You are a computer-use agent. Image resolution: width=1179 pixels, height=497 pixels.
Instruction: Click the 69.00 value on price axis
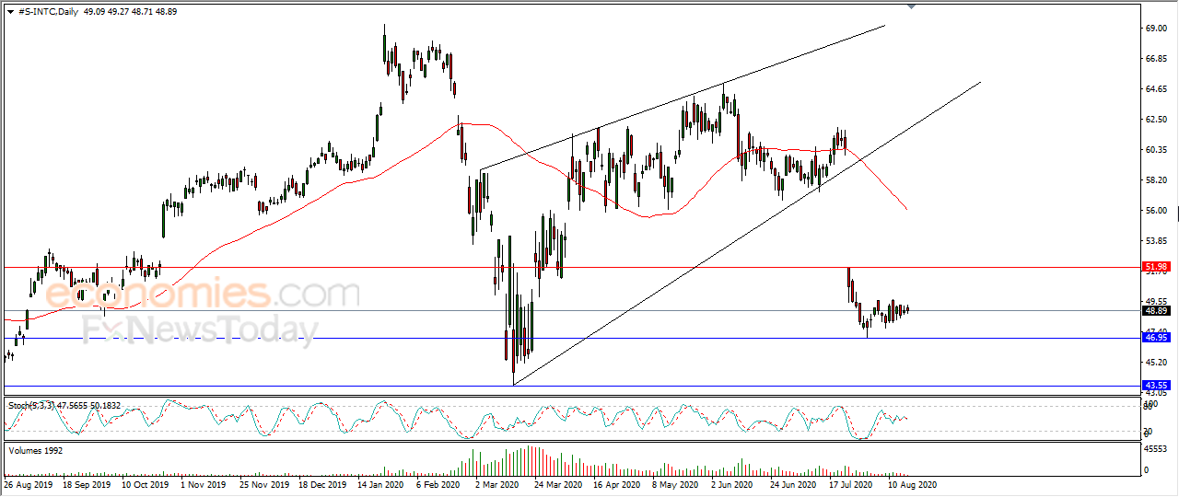click(1156, 29)
